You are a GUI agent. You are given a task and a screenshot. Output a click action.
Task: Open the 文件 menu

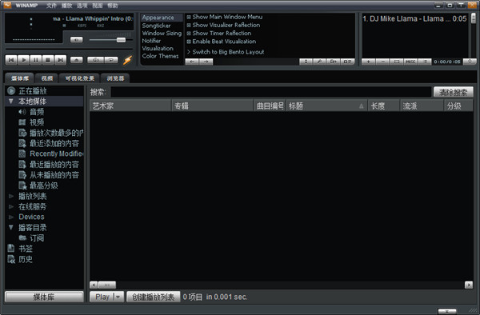click(51, 6)
